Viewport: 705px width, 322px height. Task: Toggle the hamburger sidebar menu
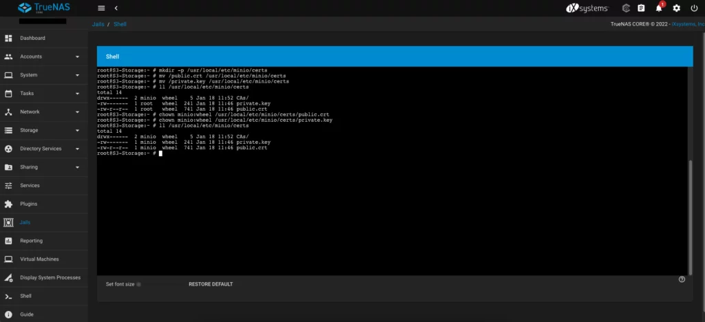[101, 8]
